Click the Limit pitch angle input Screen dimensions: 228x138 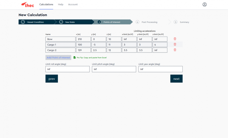click(x=114, y=69)
